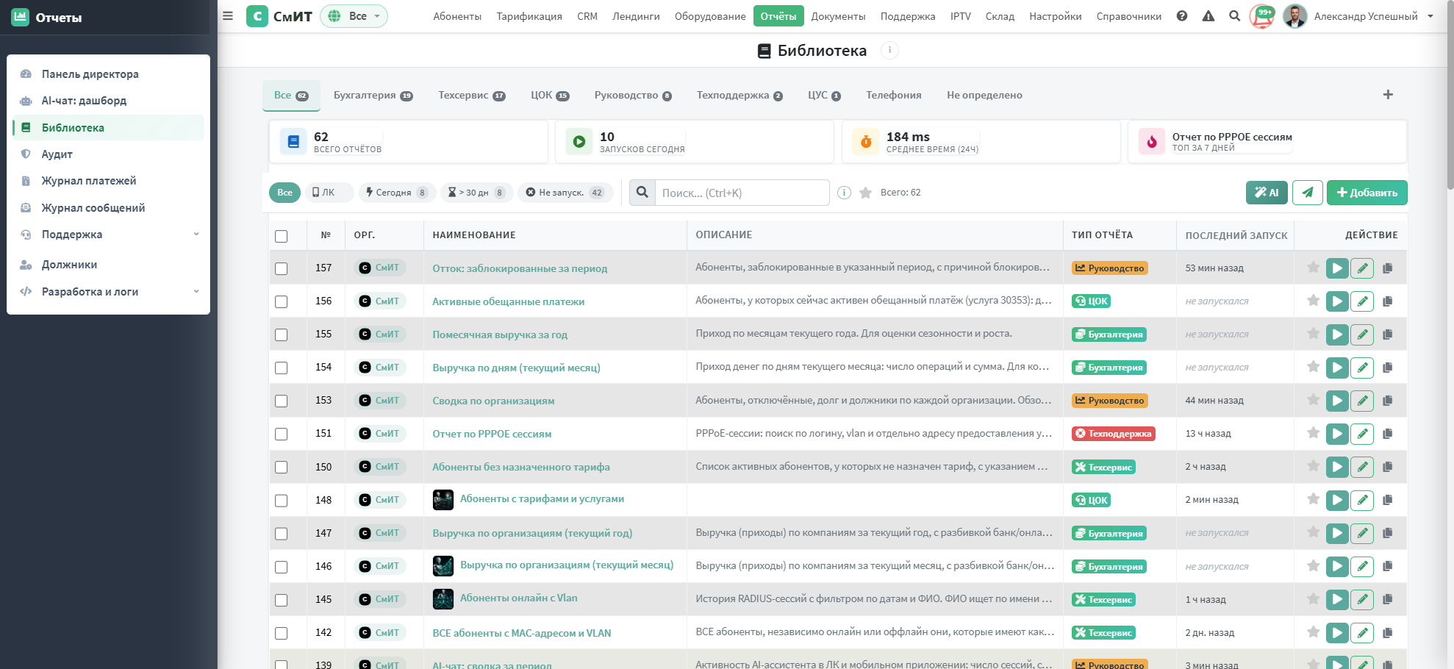Image resolution: width=1454 pixels, height=669 pixels.
Task: Focus the Поиск... (Ctrl+K) search field
Action: coord(742,193)
